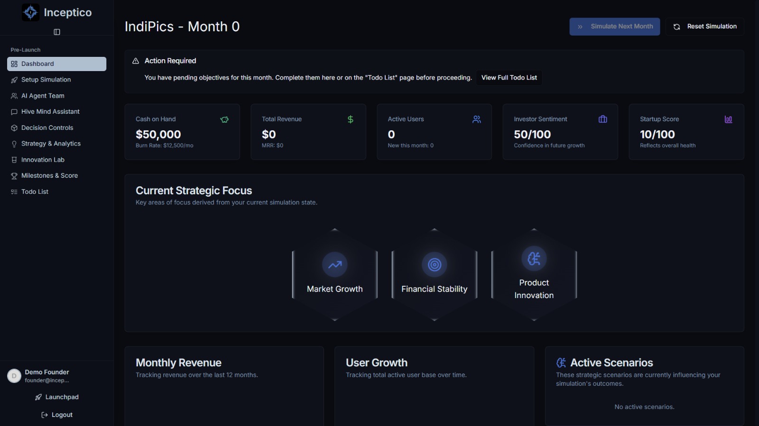Click Logout
The height and width of the screenshot is (426, 759).
point(57,415)
